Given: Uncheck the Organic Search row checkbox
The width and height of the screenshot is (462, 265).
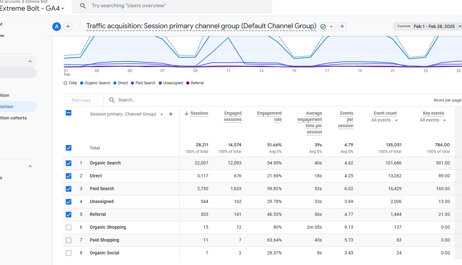Looking at the screenshot, I should point(69,163).
